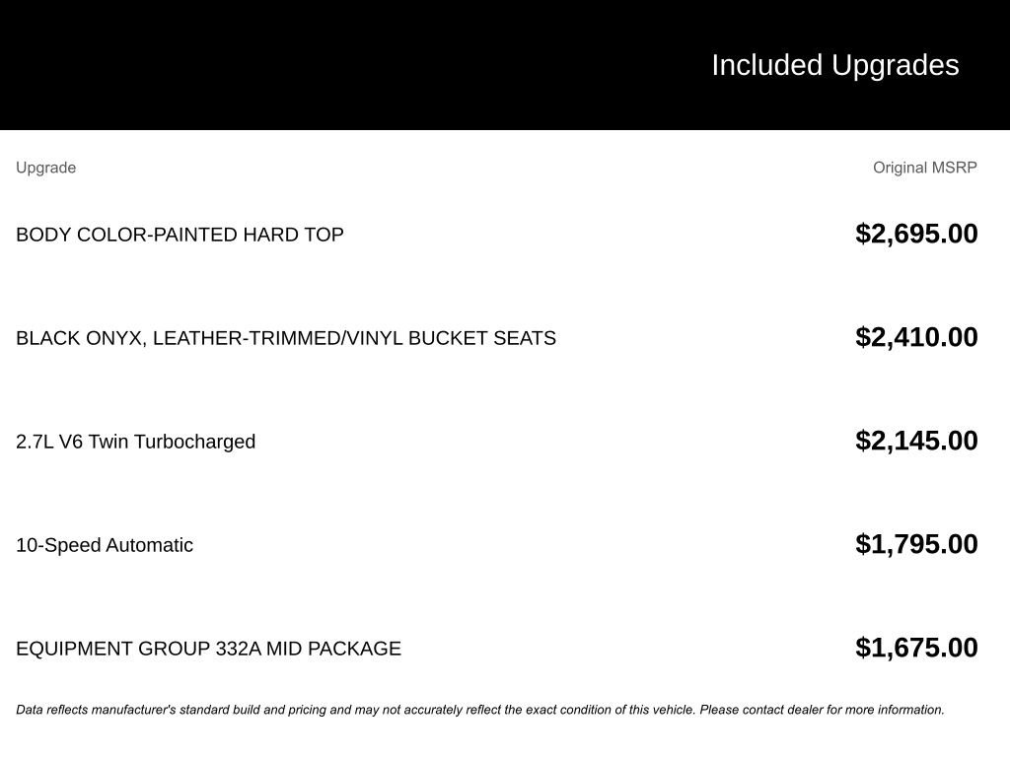Click the manufacturer data disclaimer text
The width and height of the screenshot is (1010, 757).
tap(480, 710)
